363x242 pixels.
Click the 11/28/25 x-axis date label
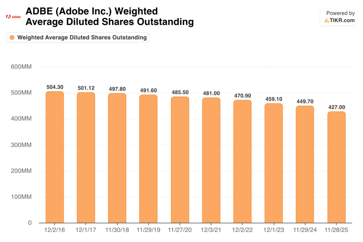pos(336,230)
